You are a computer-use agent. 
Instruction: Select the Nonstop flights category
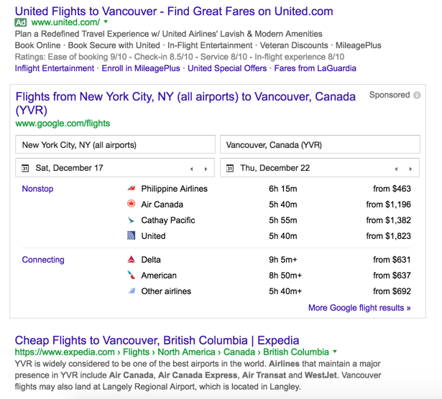tap(37, 189)
